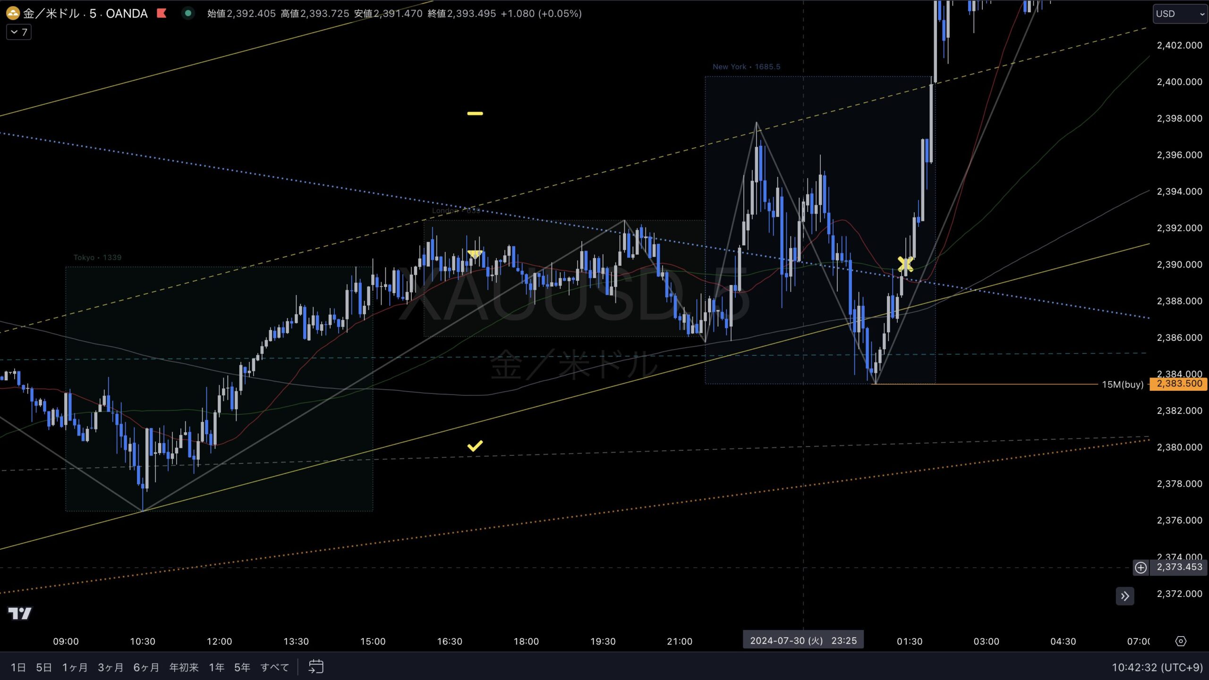
Task: Open the go-to-date calendar icon
Action: click(x=316, y=667)
